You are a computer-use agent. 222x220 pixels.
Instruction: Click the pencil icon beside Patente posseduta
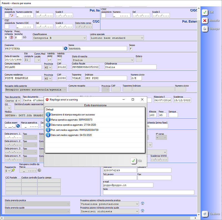(x=12, y=16)
